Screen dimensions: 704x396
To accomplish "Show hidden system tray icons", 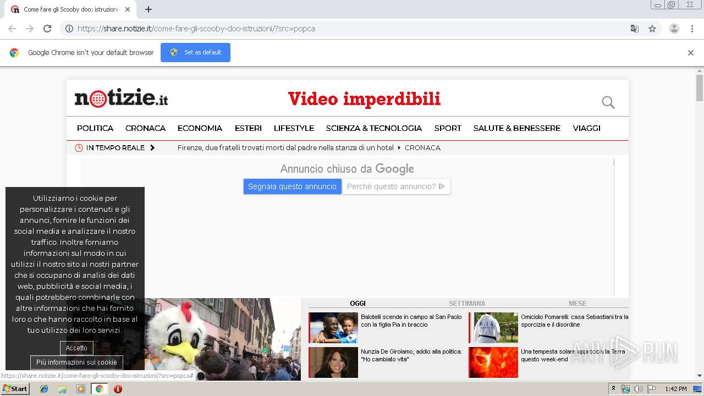I will point(613,389).
